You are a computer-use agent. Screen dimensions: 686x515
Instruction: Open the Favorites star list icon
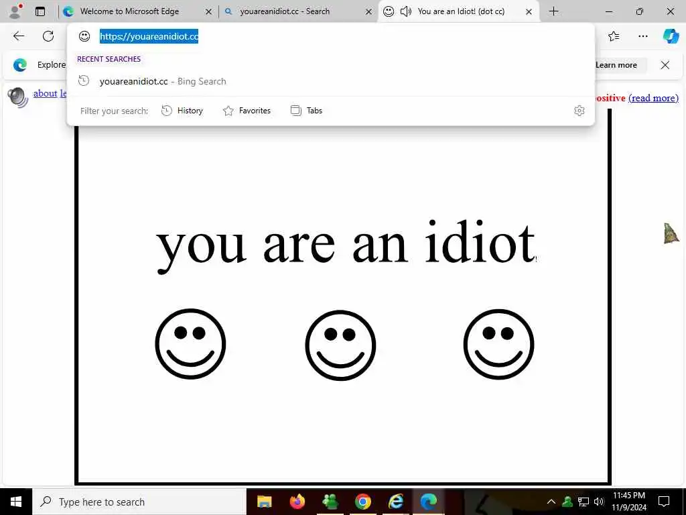pyautogui.click(x=614, y=36)
